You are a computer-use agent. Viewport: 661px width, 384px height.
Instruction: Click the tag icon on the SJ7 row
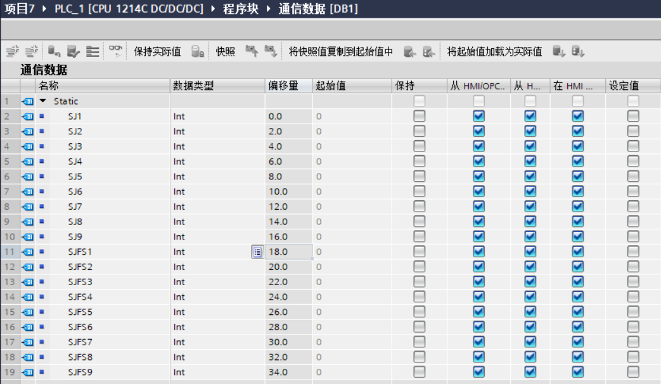28,207
